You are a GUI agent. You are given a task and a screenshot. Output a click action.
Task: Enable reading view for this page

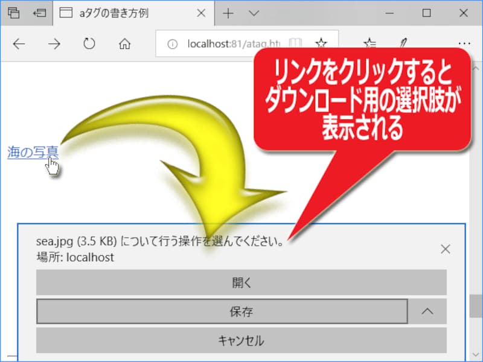coord(294,43)
